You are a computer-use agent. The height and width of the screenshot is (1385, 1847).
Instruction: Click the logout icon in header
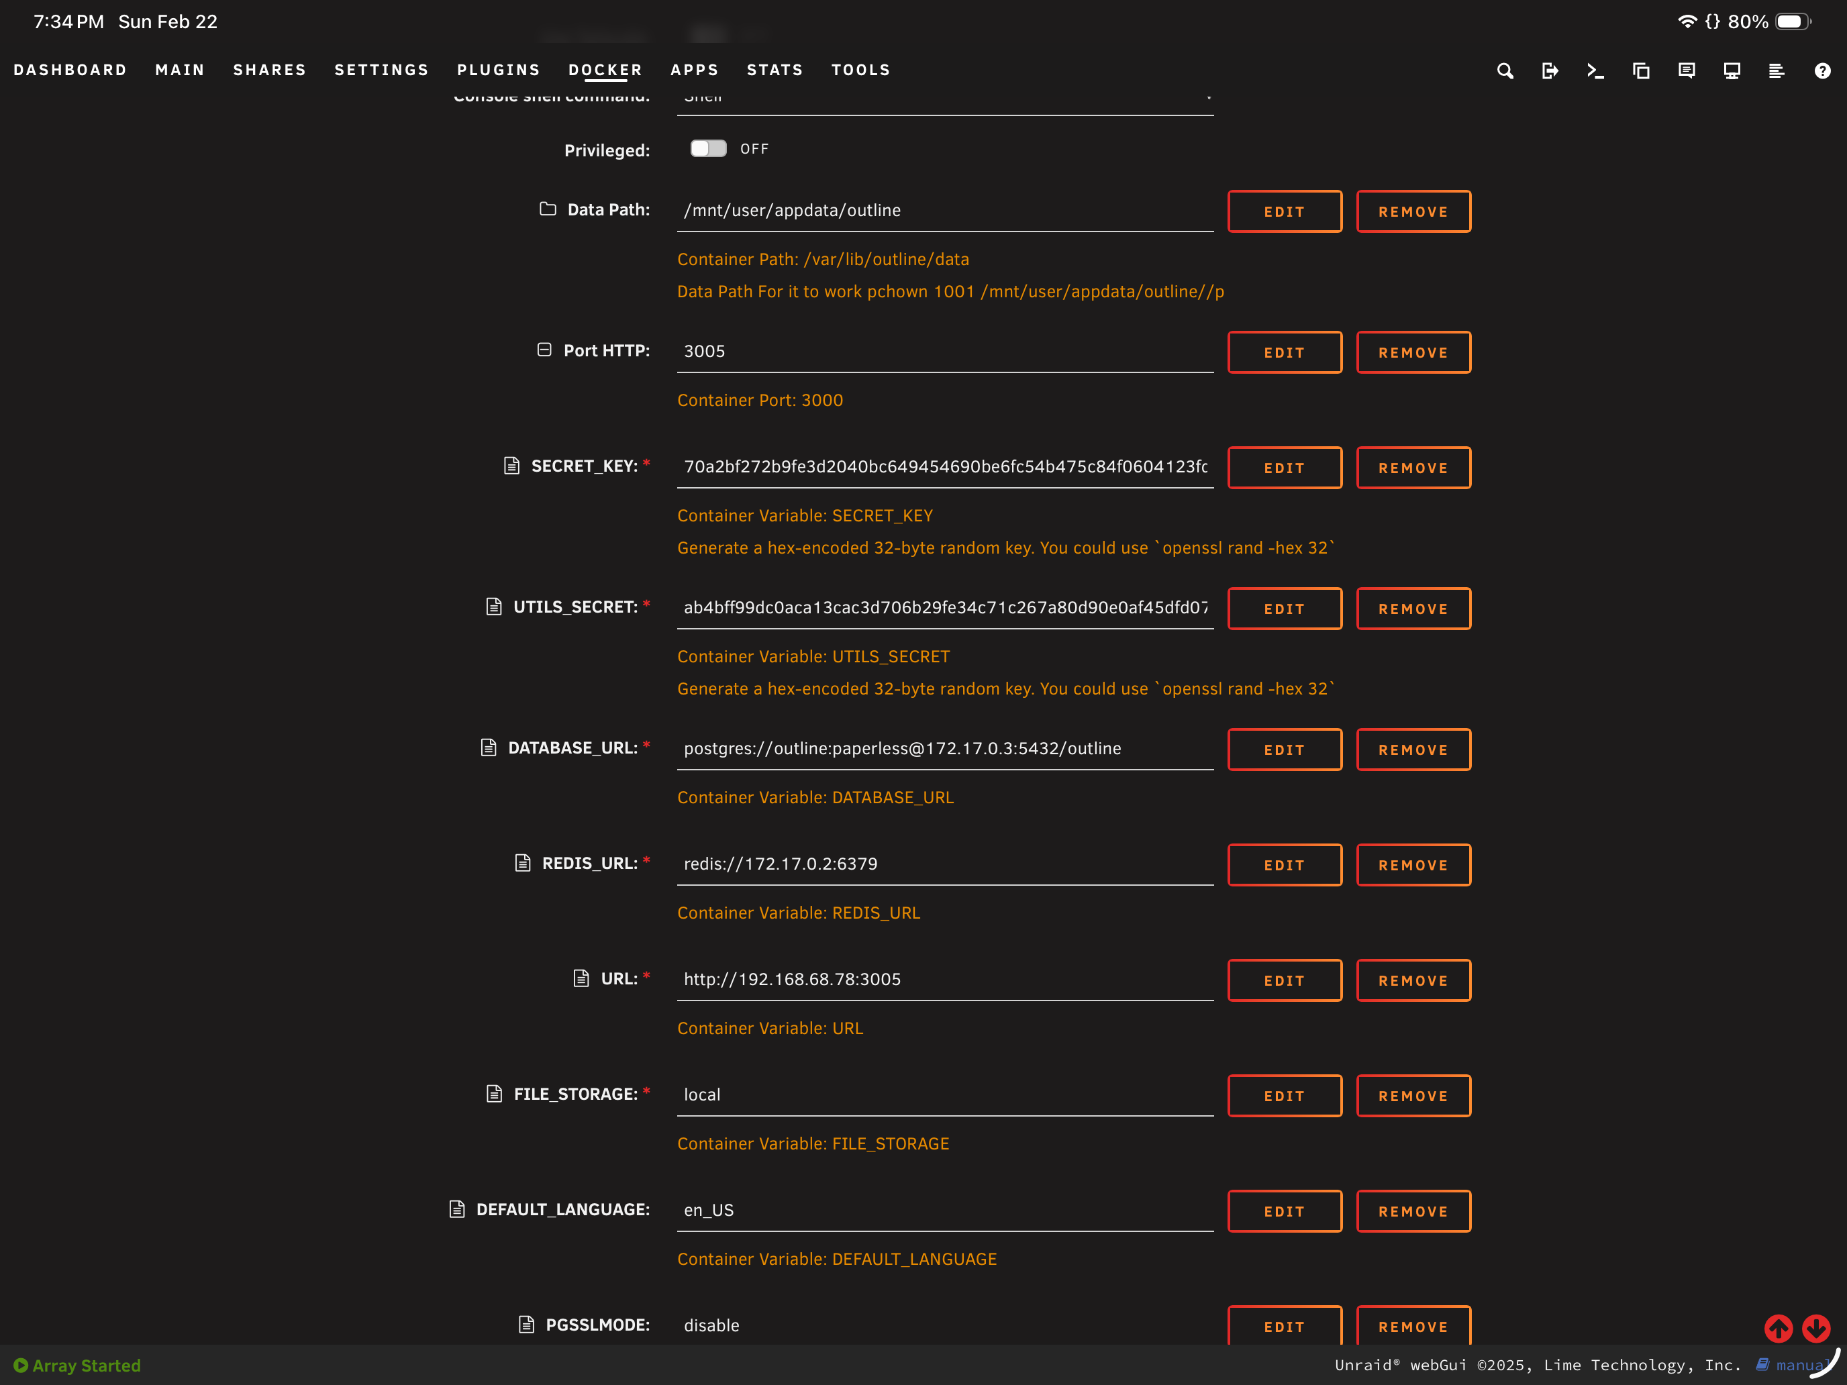pyautogui.click(x=1550, y=71)
